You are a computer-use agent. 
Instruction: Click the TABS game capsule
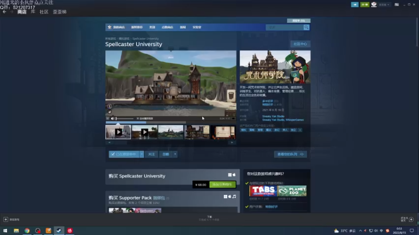click(263, 191)
